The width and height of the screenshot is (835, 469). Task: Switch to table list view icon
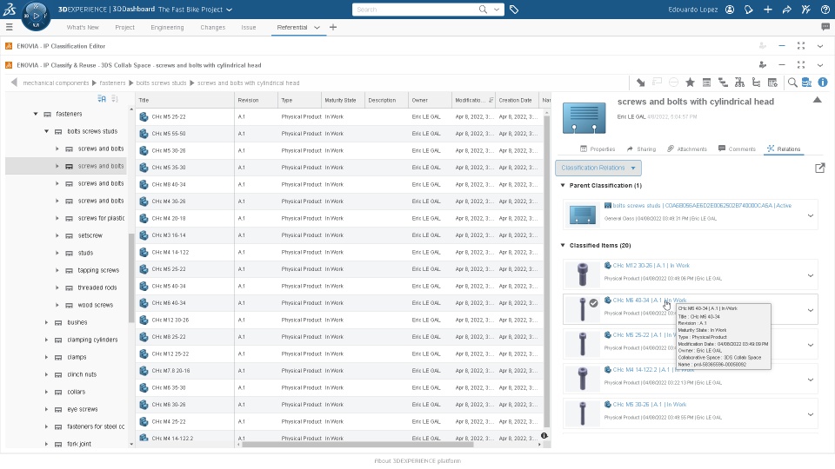click(706, 83)
